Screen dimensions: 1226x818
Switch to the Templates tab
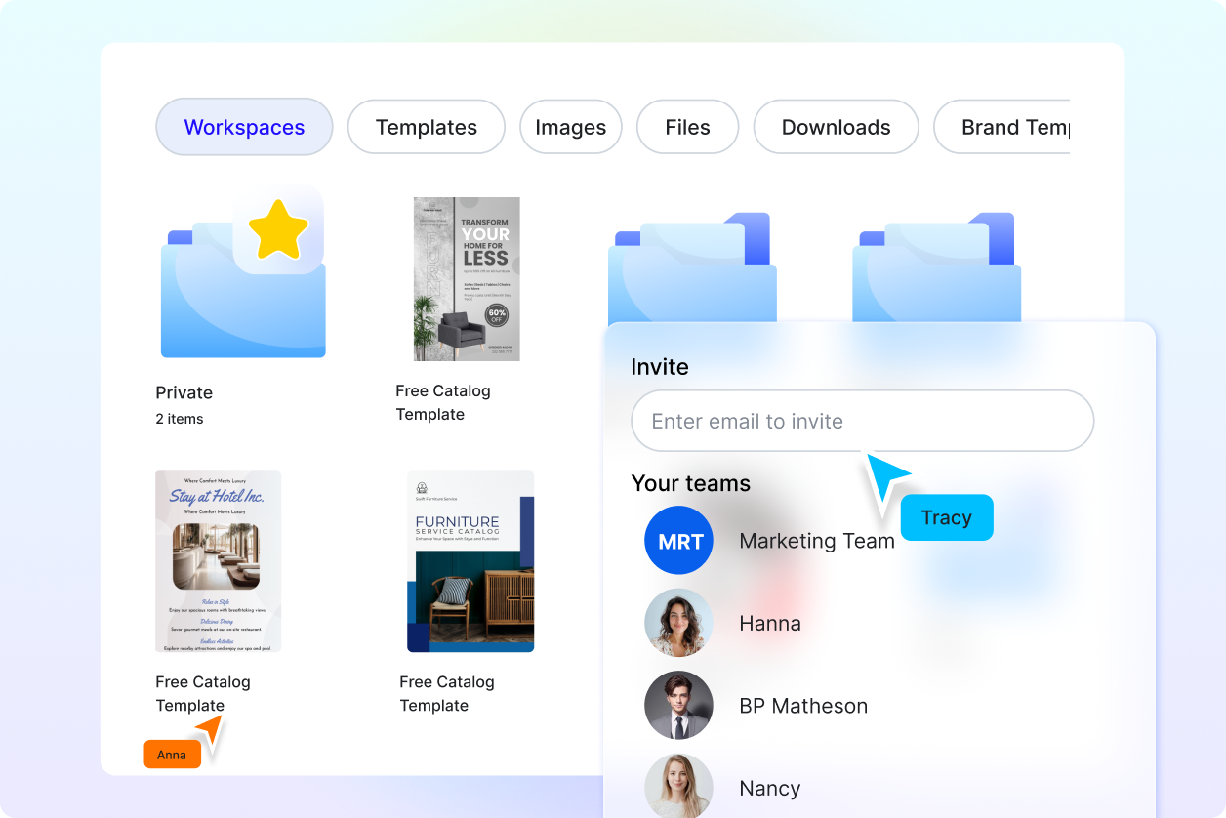pos(427,127)
